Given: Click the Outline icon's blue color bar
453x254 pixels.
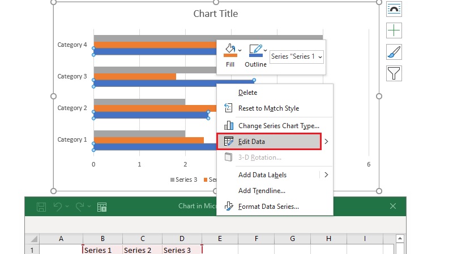Looking at the screenshot, I should 256,55.
